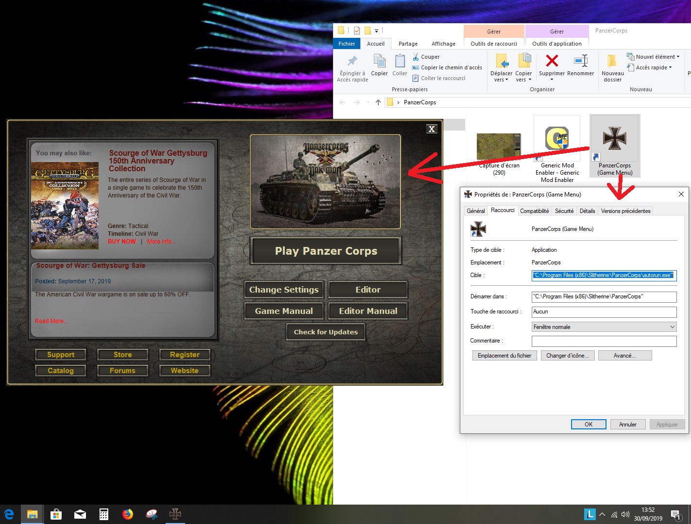The height and width of the screenshot is (524, 691).
Task: Open the Mail taskbar icon
Action: [x=80, y=514]
